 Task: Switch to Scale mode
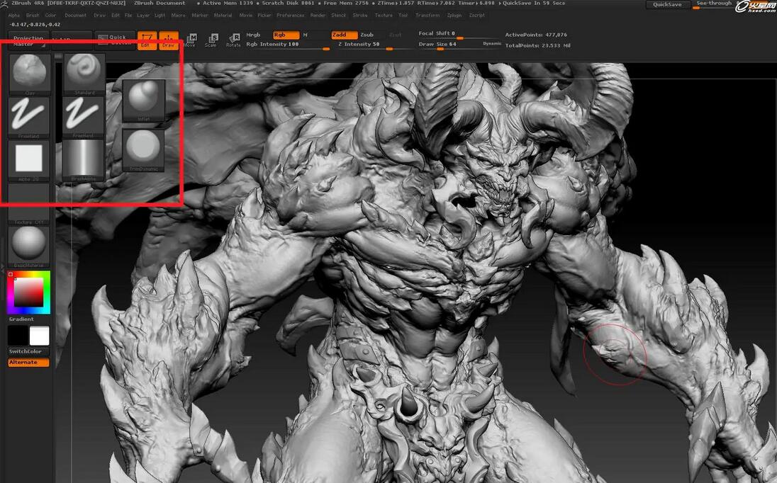[211, 40]
